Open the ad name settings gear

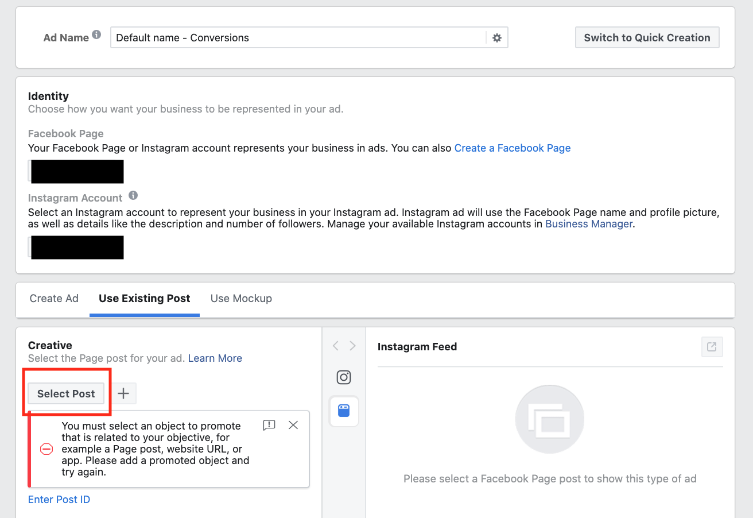click(x=497, y=38)
